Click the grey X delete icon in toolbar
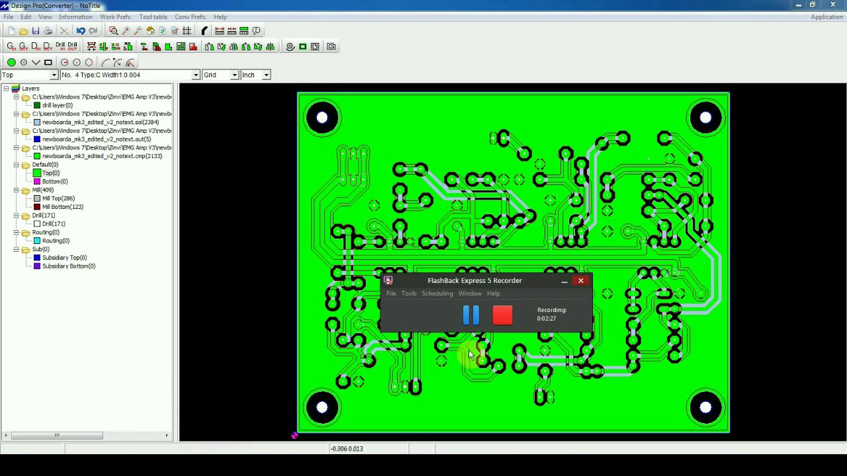Screen dimensions: 847x476 64,31
